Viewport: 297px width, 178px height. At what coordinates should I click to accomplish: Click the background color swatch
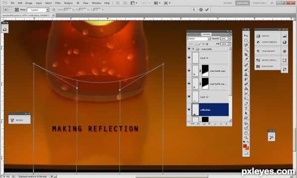pos(247,148)
